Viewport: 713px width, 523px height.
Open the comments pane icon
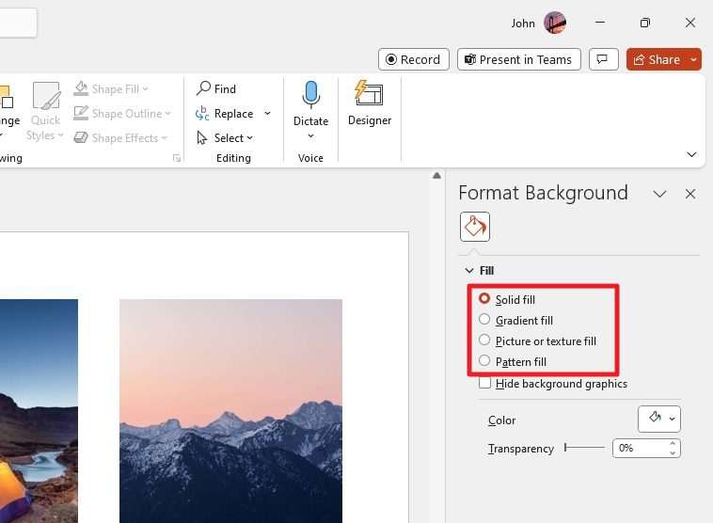[x=603, y=59]
